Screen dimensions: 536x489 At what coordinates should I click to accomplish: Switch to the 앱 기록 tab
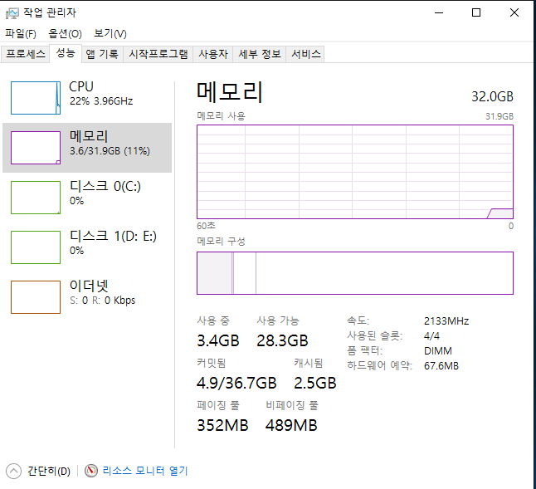click(x=102, y=54)
